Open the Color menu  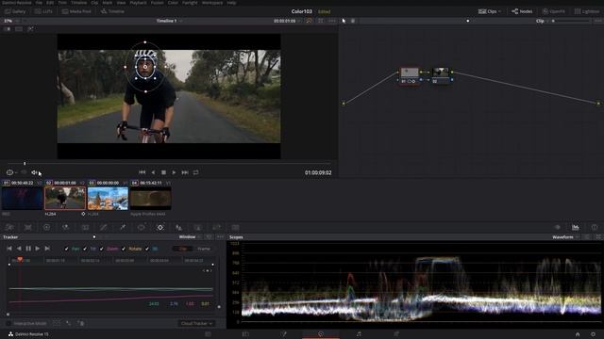pyautogui.click(x=173, y=3)
